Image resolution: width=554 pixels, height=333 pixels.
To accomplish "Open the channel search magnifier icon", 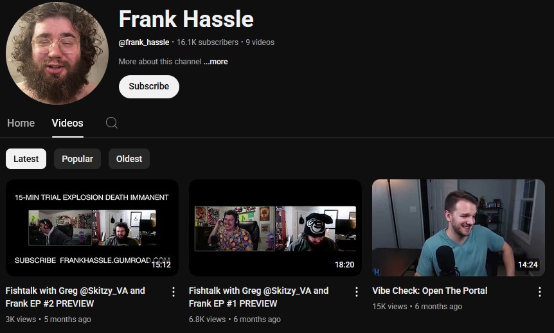I will coord(112,123).
